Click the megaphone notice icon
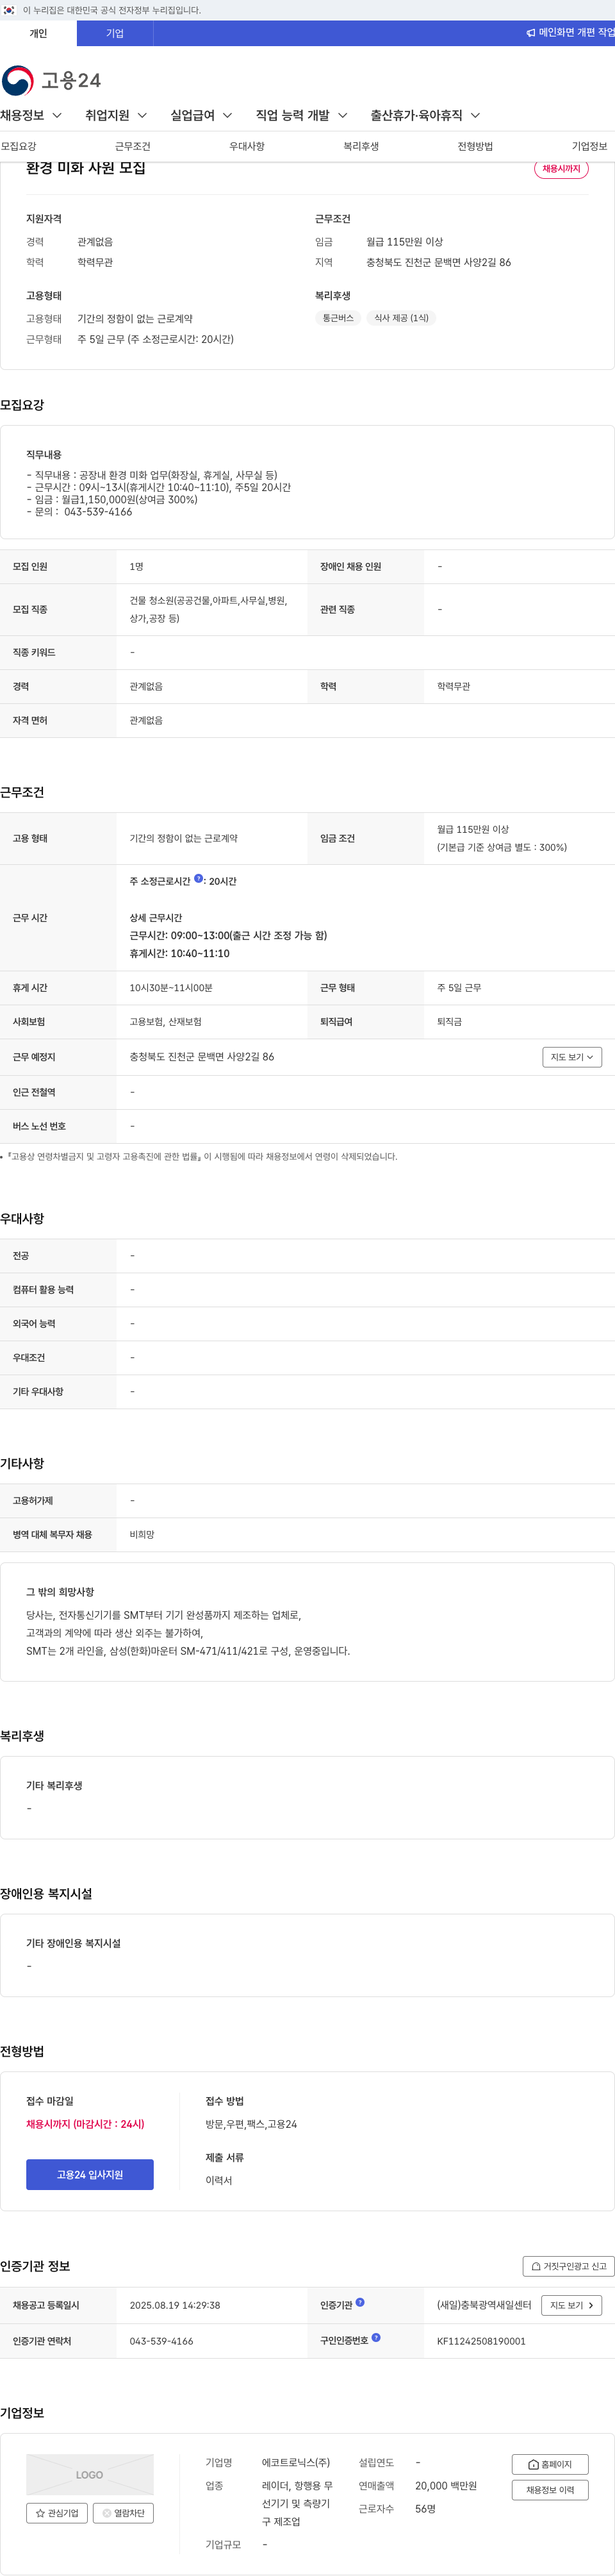Viewport: 615px width, 2576px height. click(531, 33)
